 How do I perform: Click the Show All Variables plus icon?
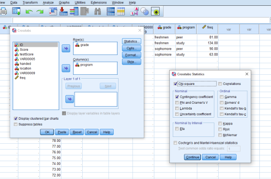coord(155,12)
